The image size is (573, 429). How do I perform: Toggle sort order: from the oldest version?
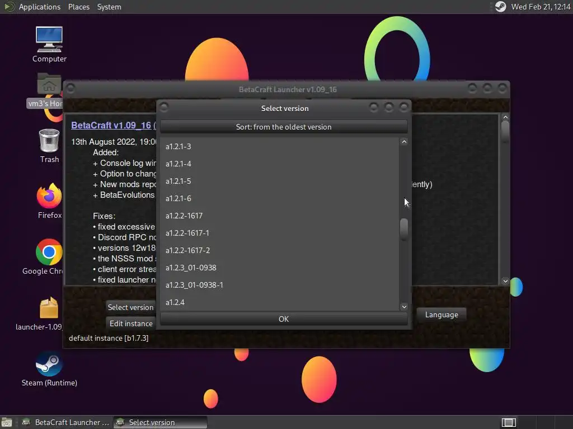(284, 127)
